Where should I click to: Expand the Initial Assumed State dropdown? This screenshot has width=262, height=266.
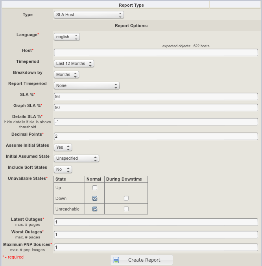[76, 158]
